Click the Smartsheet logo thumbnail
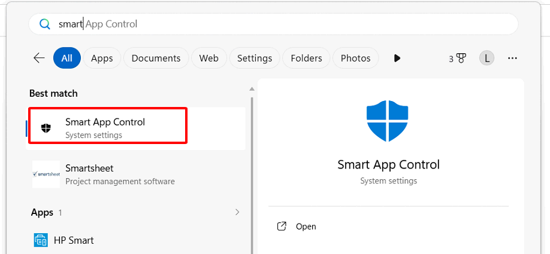This screenshot has height=254, width=550. (x=46, y=175)
